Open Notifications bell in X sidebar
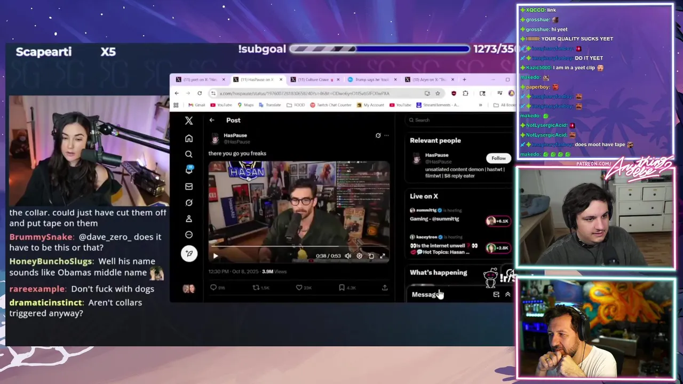The image size is (683, 384). pyautogui.click(x=189, y=170)
